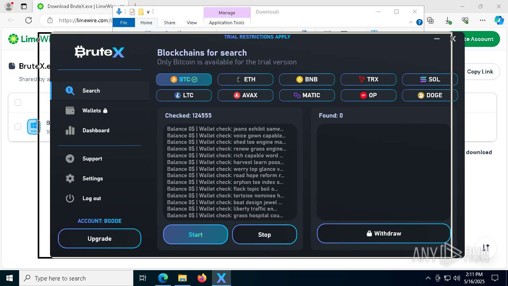Open Share tab in Downloads explorer window
Viewport: 508px width, 286px height.
(x=169, y=23)
